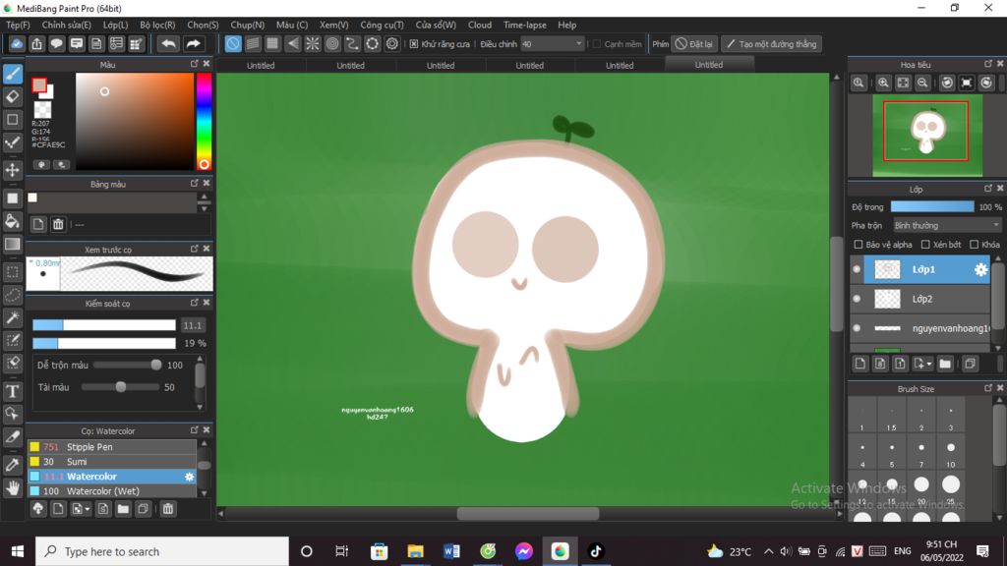Image resolution: width=1007 pixels, height=566 pixels.
Task: Open the Bộ lọc(R) menu
Action: [157, 25]
